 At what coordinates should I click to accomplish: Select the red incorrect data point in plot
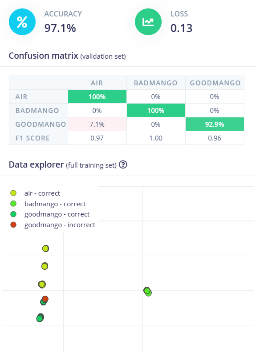point(45,299)
